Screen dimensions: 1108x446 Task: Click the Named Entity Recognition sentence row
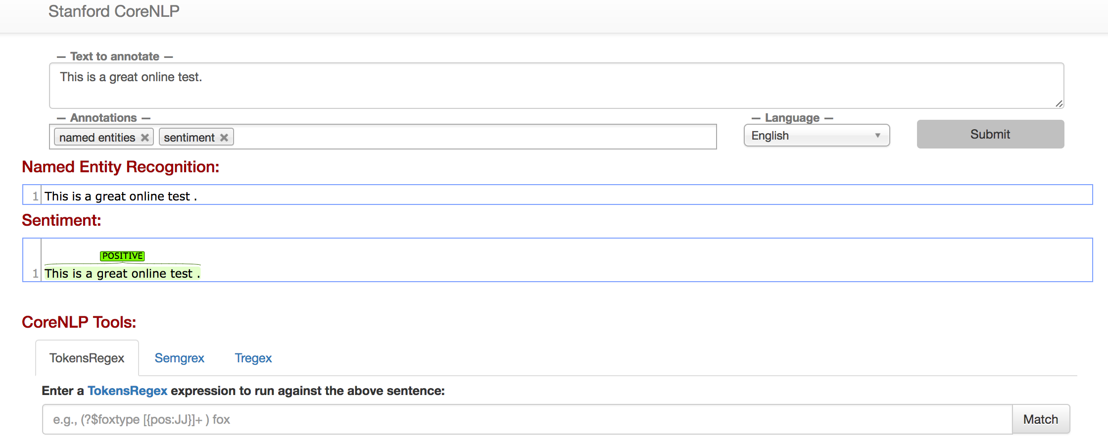coord(558,195)
